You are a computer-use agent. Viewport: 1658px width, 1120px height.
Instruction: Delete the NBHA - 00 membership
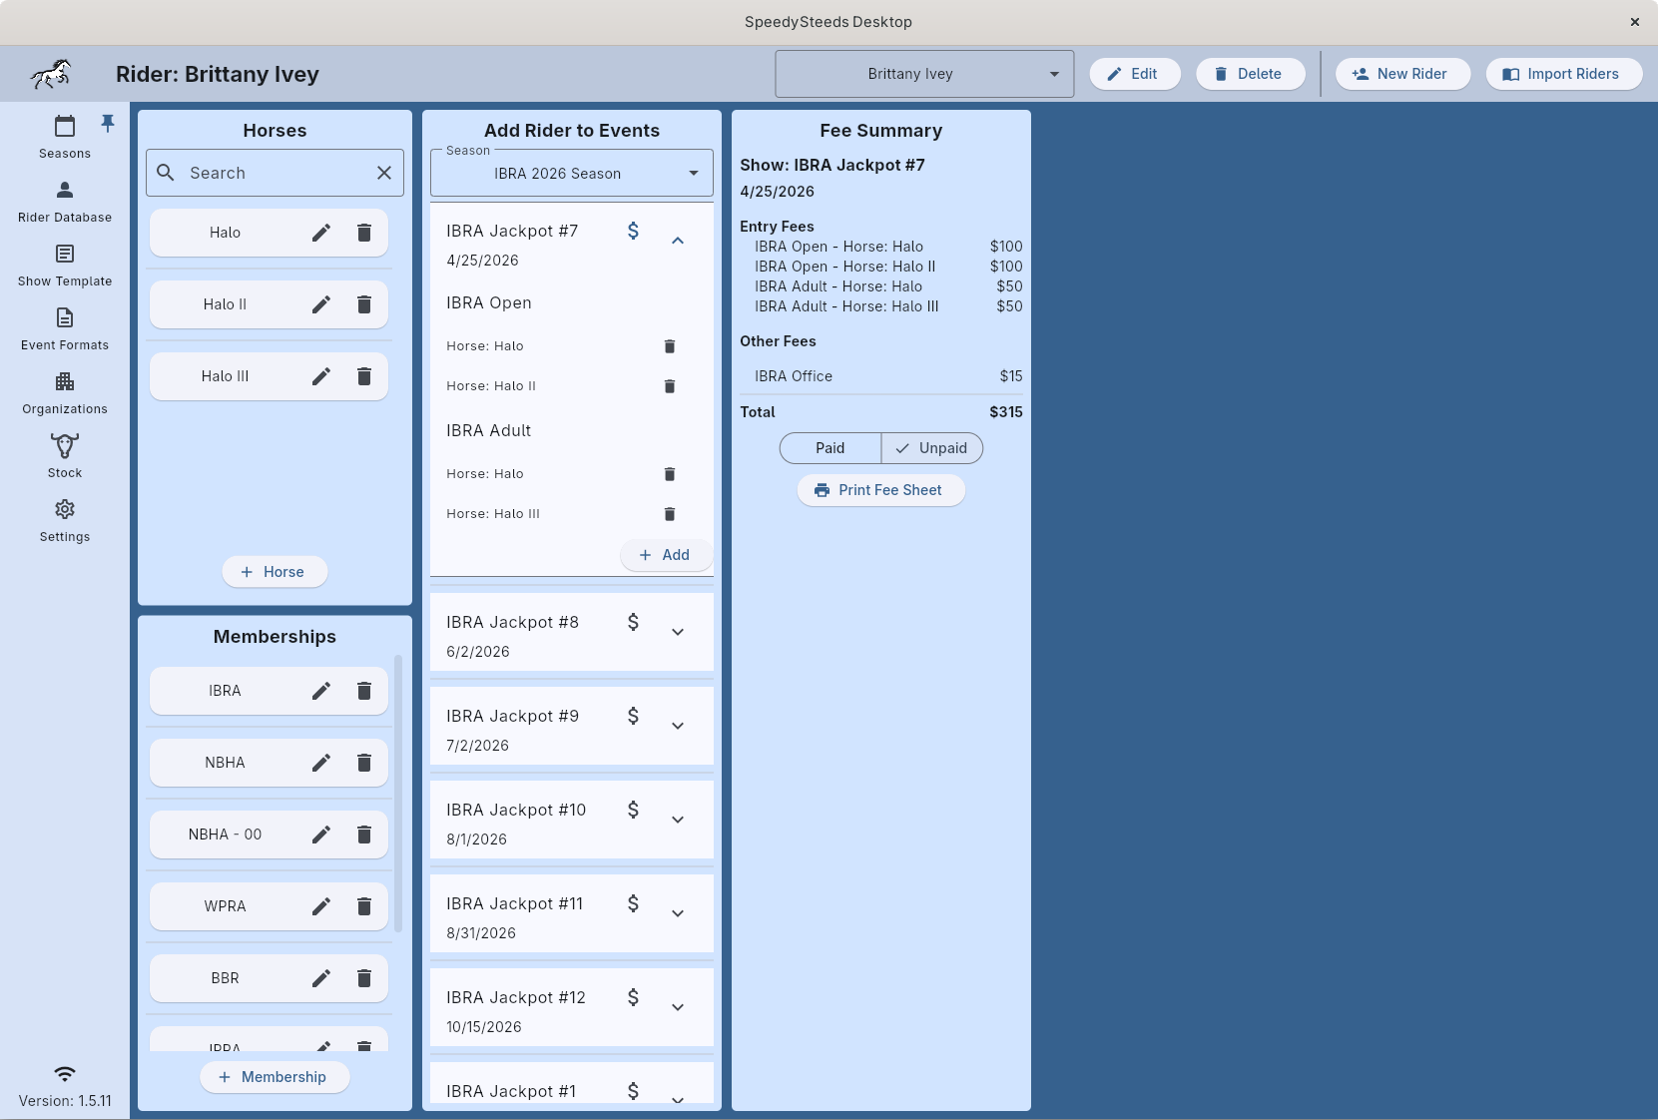364,835
